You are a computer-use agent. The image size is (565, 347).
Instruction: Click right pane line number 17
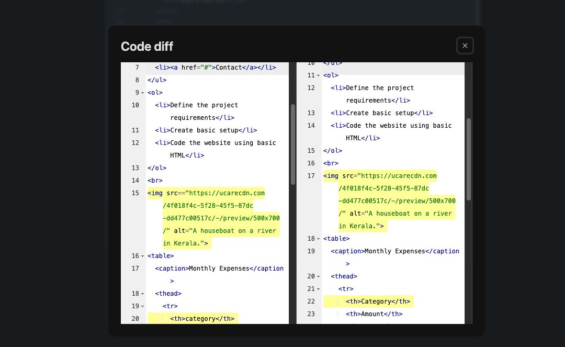coord(311,176)
